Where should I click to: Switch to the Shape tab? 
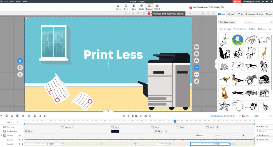coord(231,14)
